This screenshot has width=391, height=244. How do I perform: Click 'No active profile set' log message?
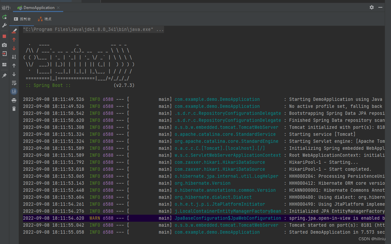click(x=336, y=106)
